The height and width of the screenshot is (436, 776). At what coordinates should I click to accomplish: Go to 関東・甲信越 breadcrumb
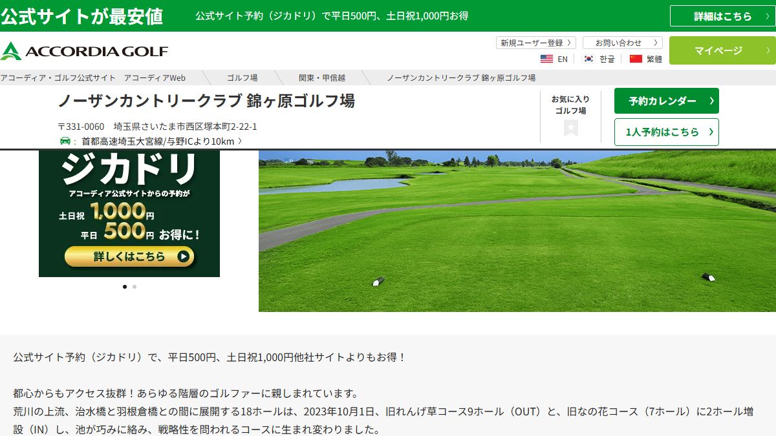pos(322,78)
